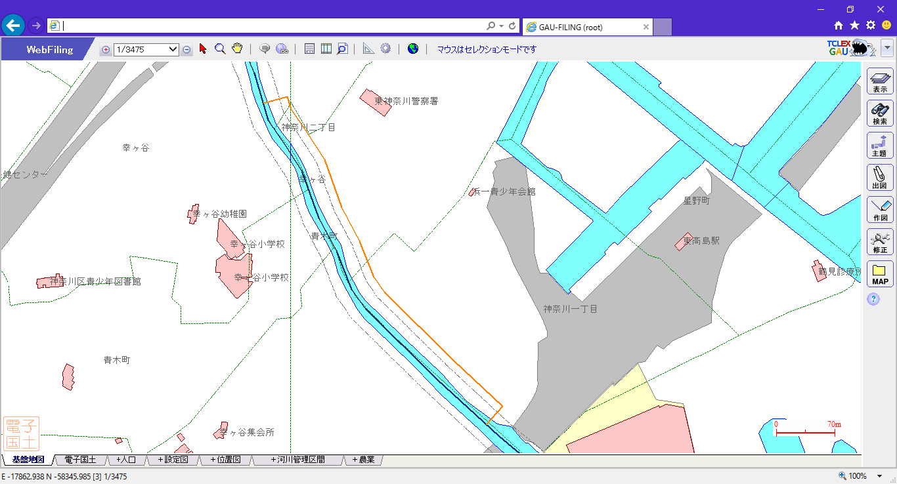
Task: Click the minus zoom-out button
Action: click(186, 50)
